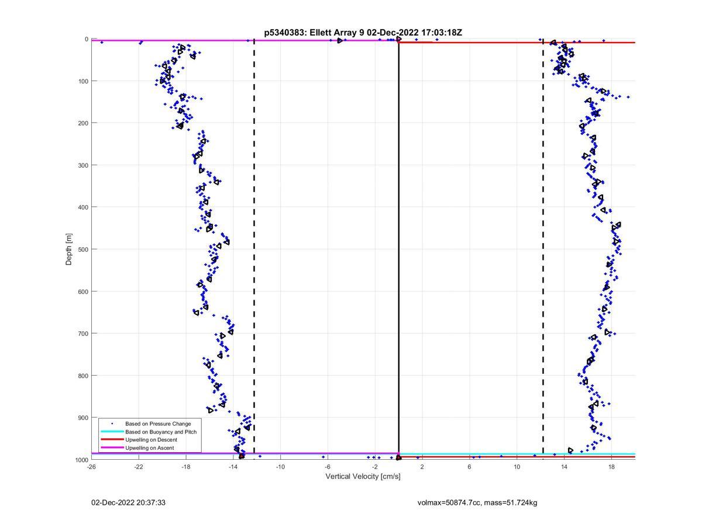Click x-axis tick label 2
Image resolution: width=702 pixels, height=517 pixels.
click(422, 467)
